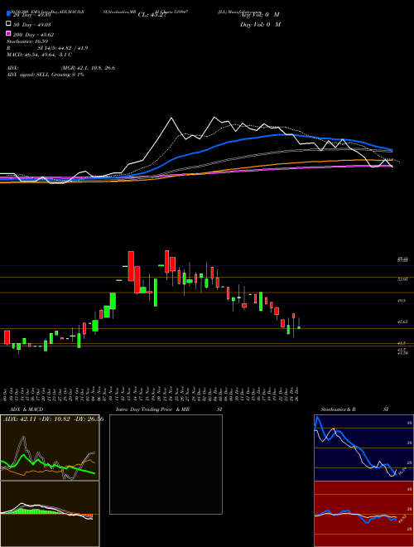The image size is (414, 547).
Task: Click the 53.95 price axis label
Action: 402,279
